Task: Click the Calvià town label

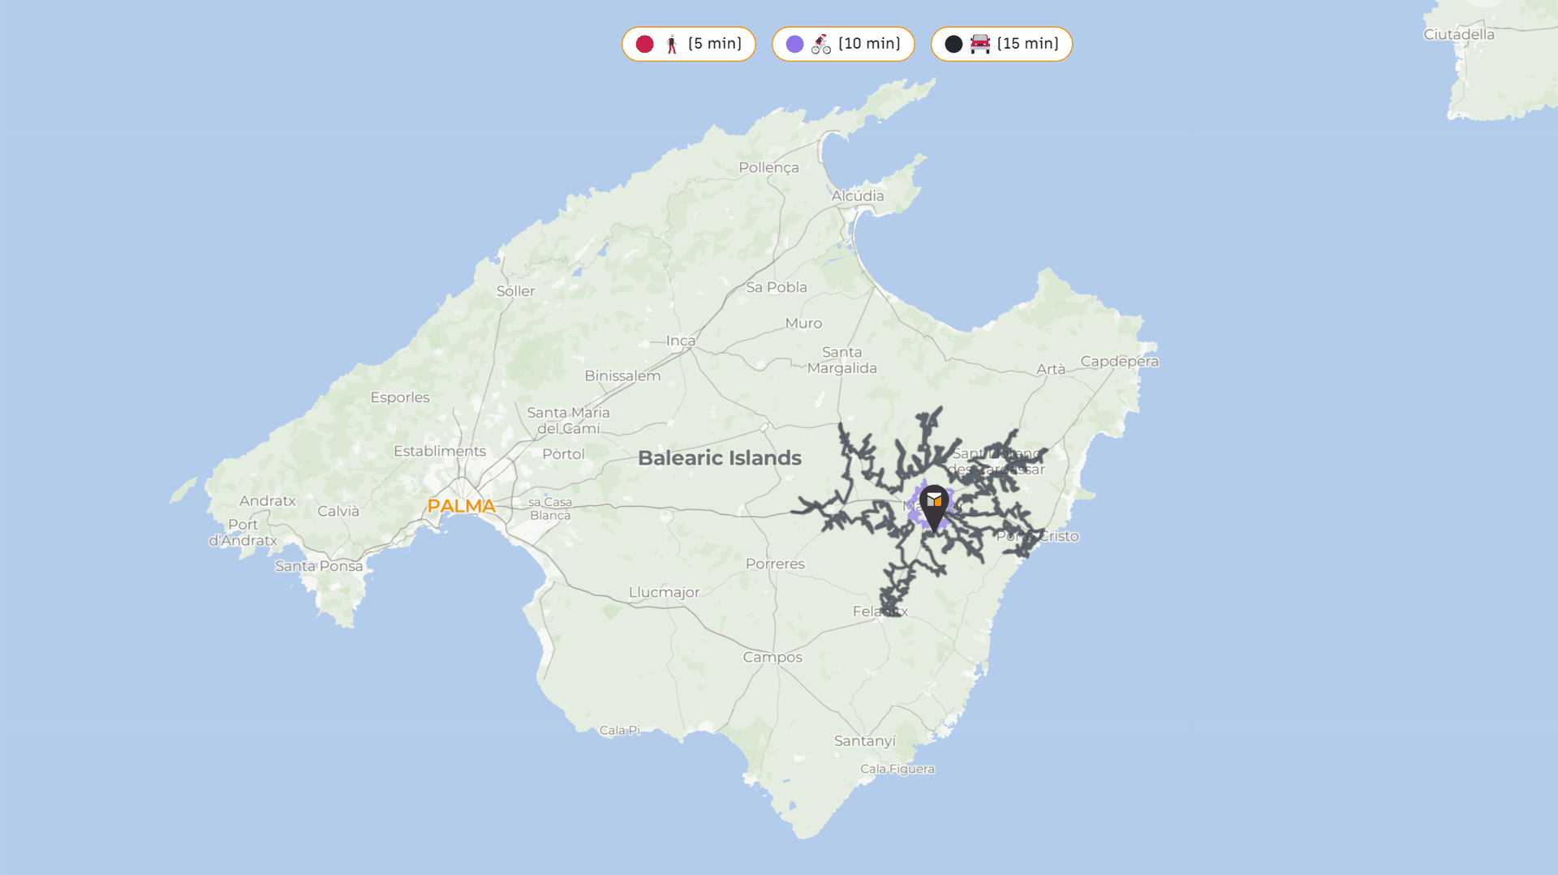Action: (x=338, y=512)
